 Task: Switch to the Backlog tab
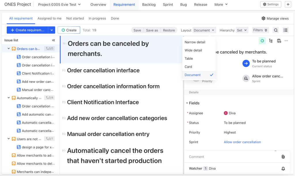point(149,5)
